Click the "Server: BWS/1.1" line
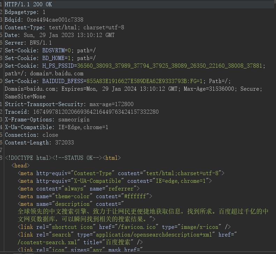 coord(28,43)
